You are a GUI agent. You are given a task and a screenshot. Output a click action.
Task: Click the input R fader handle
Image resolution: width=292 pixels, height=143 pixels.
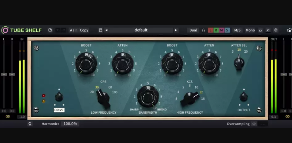click(x=12, y=74)
